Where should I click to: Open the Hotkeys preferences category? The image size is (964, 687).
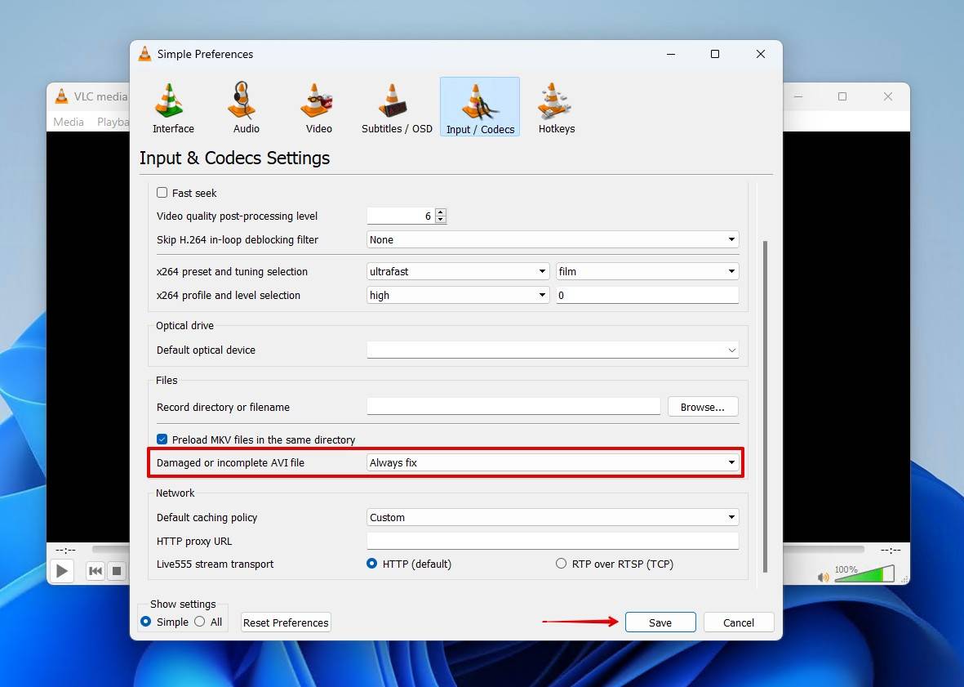(557, 108)
